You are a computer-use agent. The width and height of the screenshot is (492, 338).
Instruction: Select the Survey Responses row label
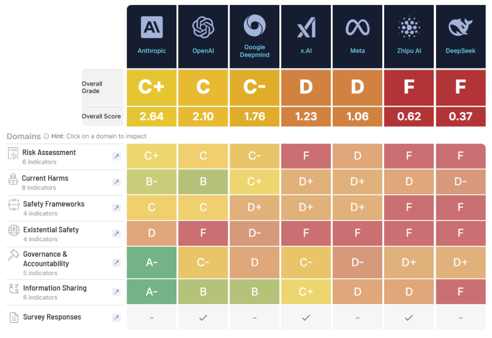[52, 317]
